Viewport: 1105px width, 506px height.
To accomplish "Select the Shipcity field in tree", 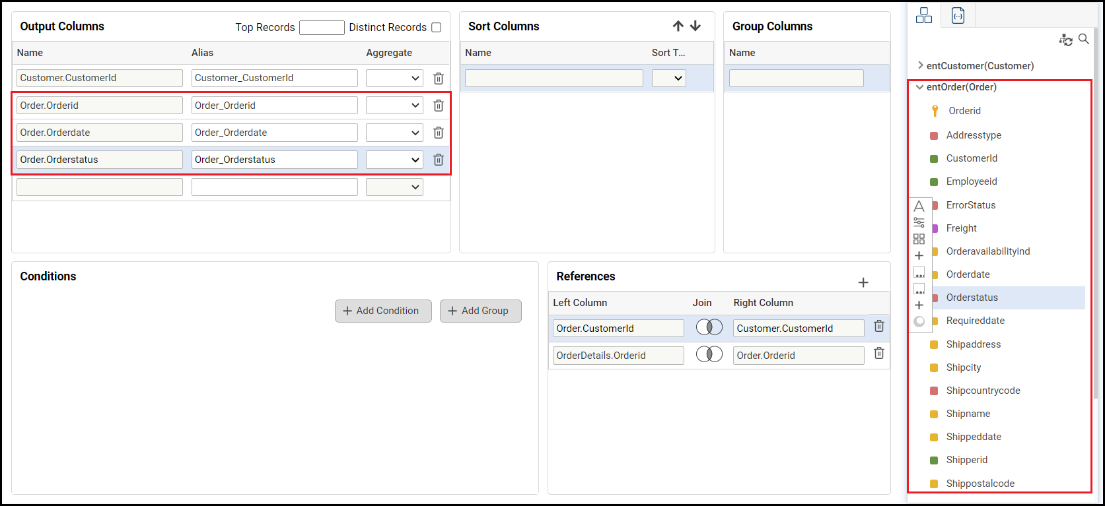I will tap(963, 367).
